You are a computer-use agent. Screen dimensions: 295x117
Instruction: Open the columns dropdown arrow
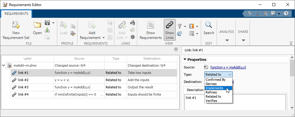tap(197, 27)
